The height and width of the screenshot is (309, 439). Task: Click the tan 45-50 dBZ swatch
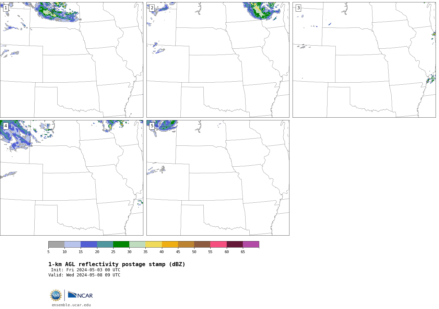click(x=186, y=245)
